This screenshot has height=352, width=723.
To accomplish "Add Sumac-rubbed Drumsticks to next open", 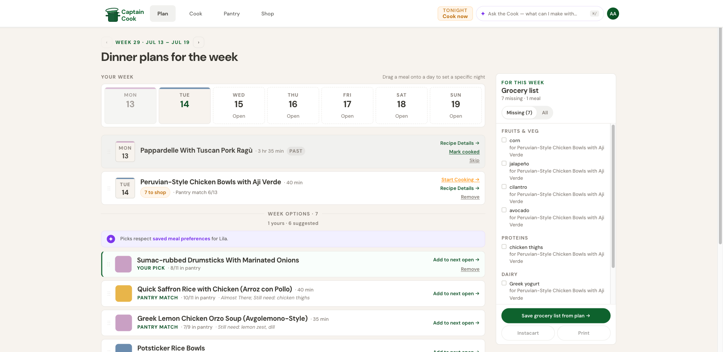I will [456, 260].
